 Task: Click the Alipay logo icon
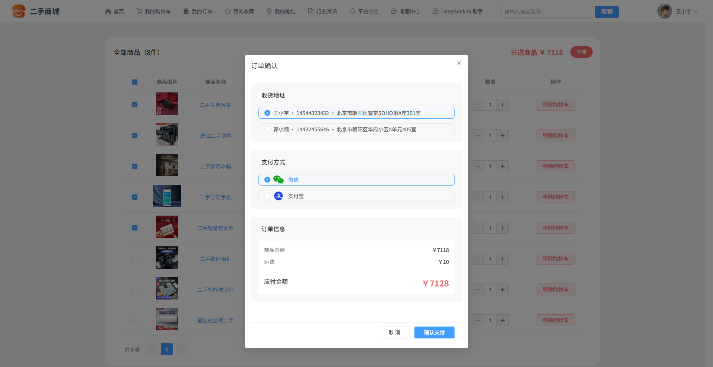(278, 196)
